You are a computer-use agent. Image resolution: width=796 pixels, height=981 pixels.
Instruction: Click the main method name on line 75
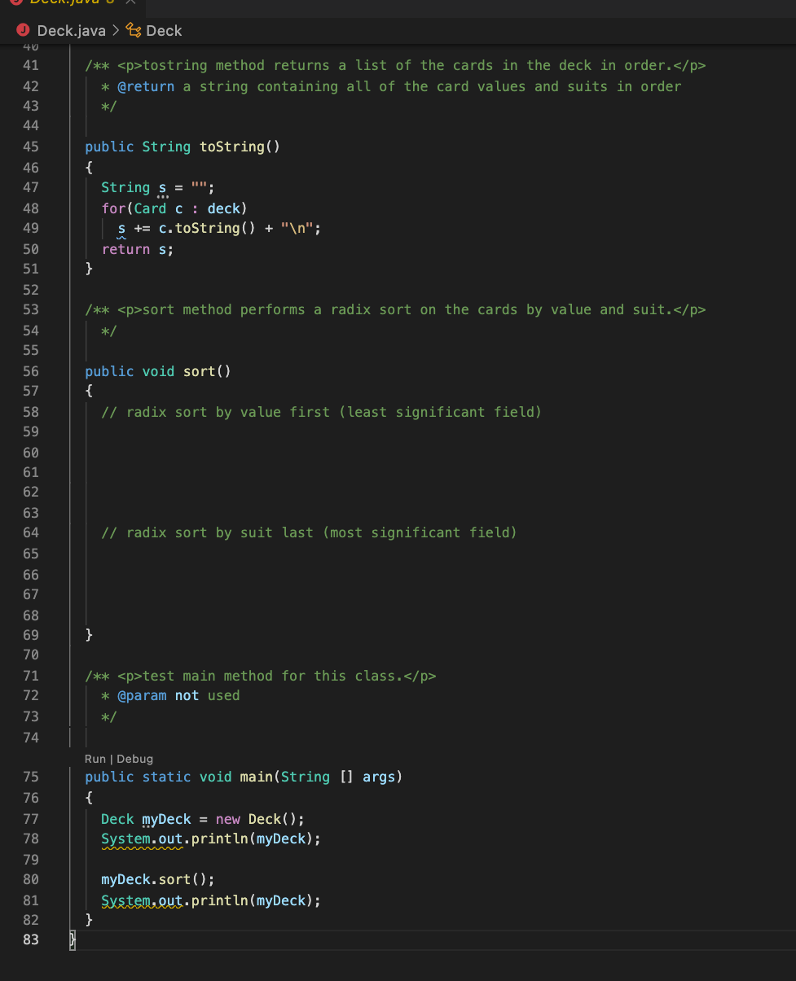click(257, 777)
